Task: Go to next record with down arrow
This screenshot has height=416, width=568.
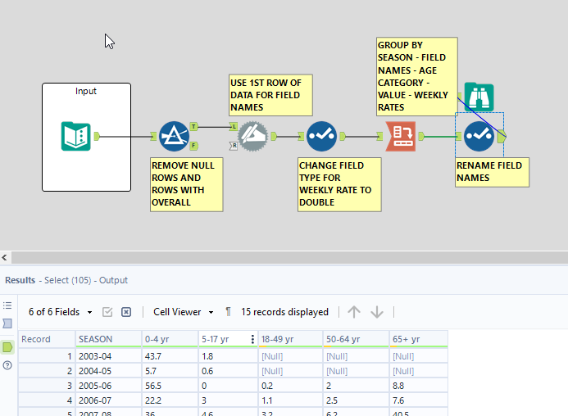Action: tap(377, 312)
